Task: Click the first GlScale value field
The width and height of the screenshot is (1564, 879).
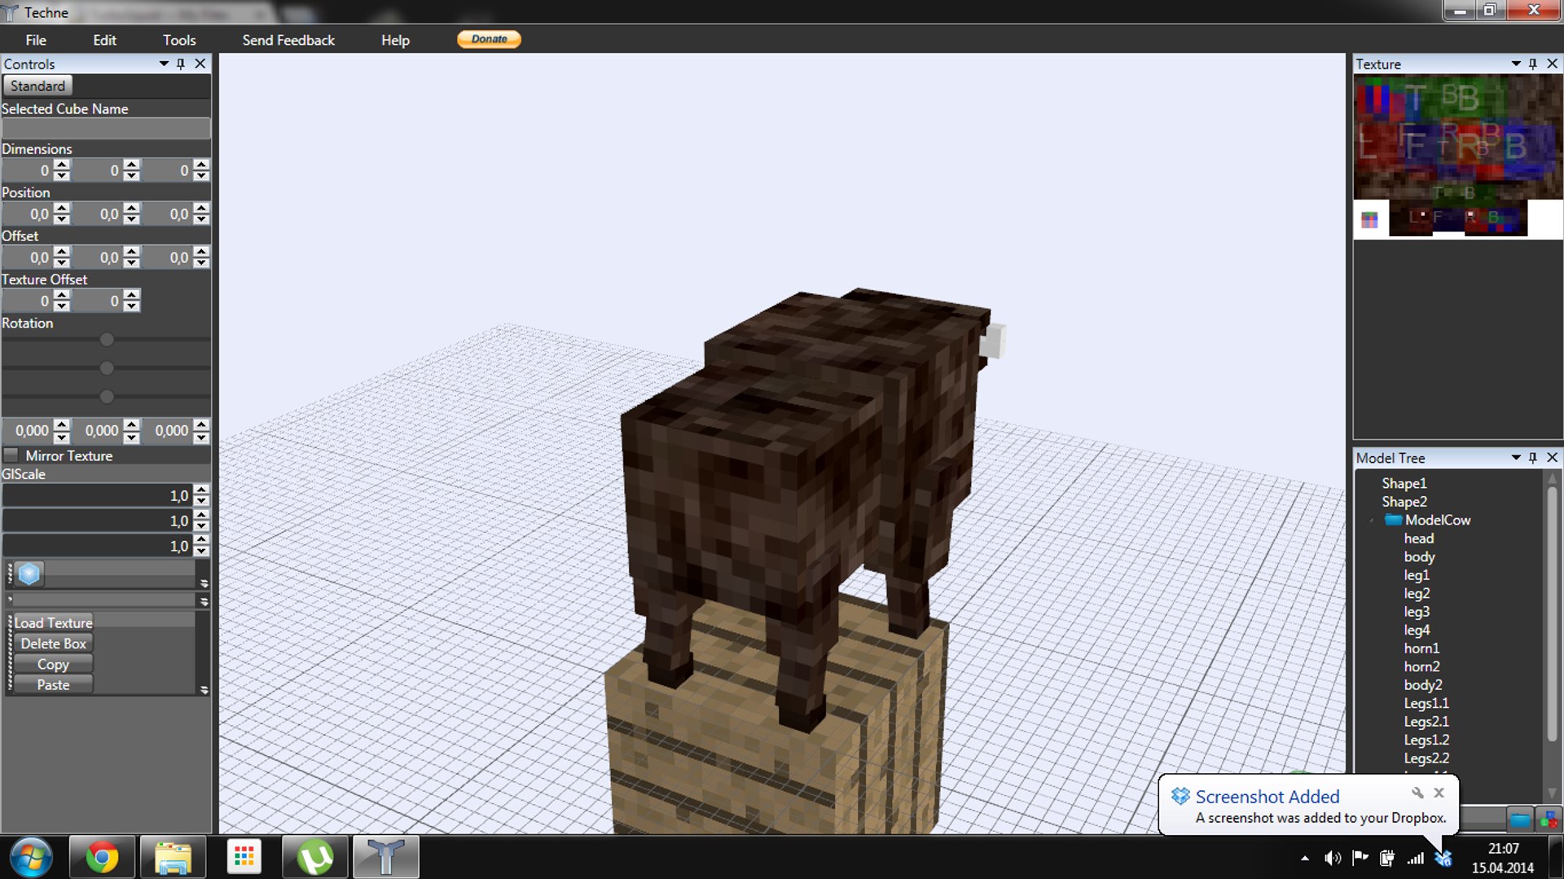Action: tap(97, 495)
